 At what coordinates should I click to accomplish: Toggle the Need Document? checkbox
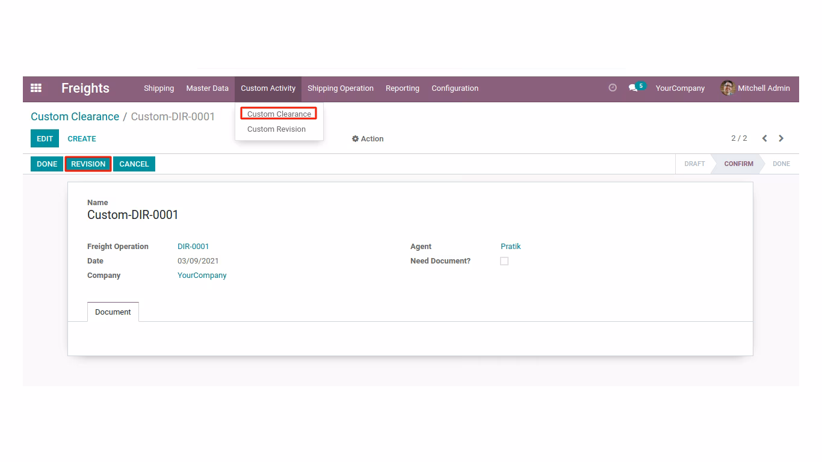tap(504, 261)
